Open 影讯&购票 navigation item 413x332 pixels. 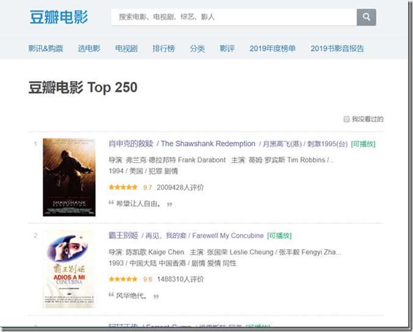pos(46,49)
